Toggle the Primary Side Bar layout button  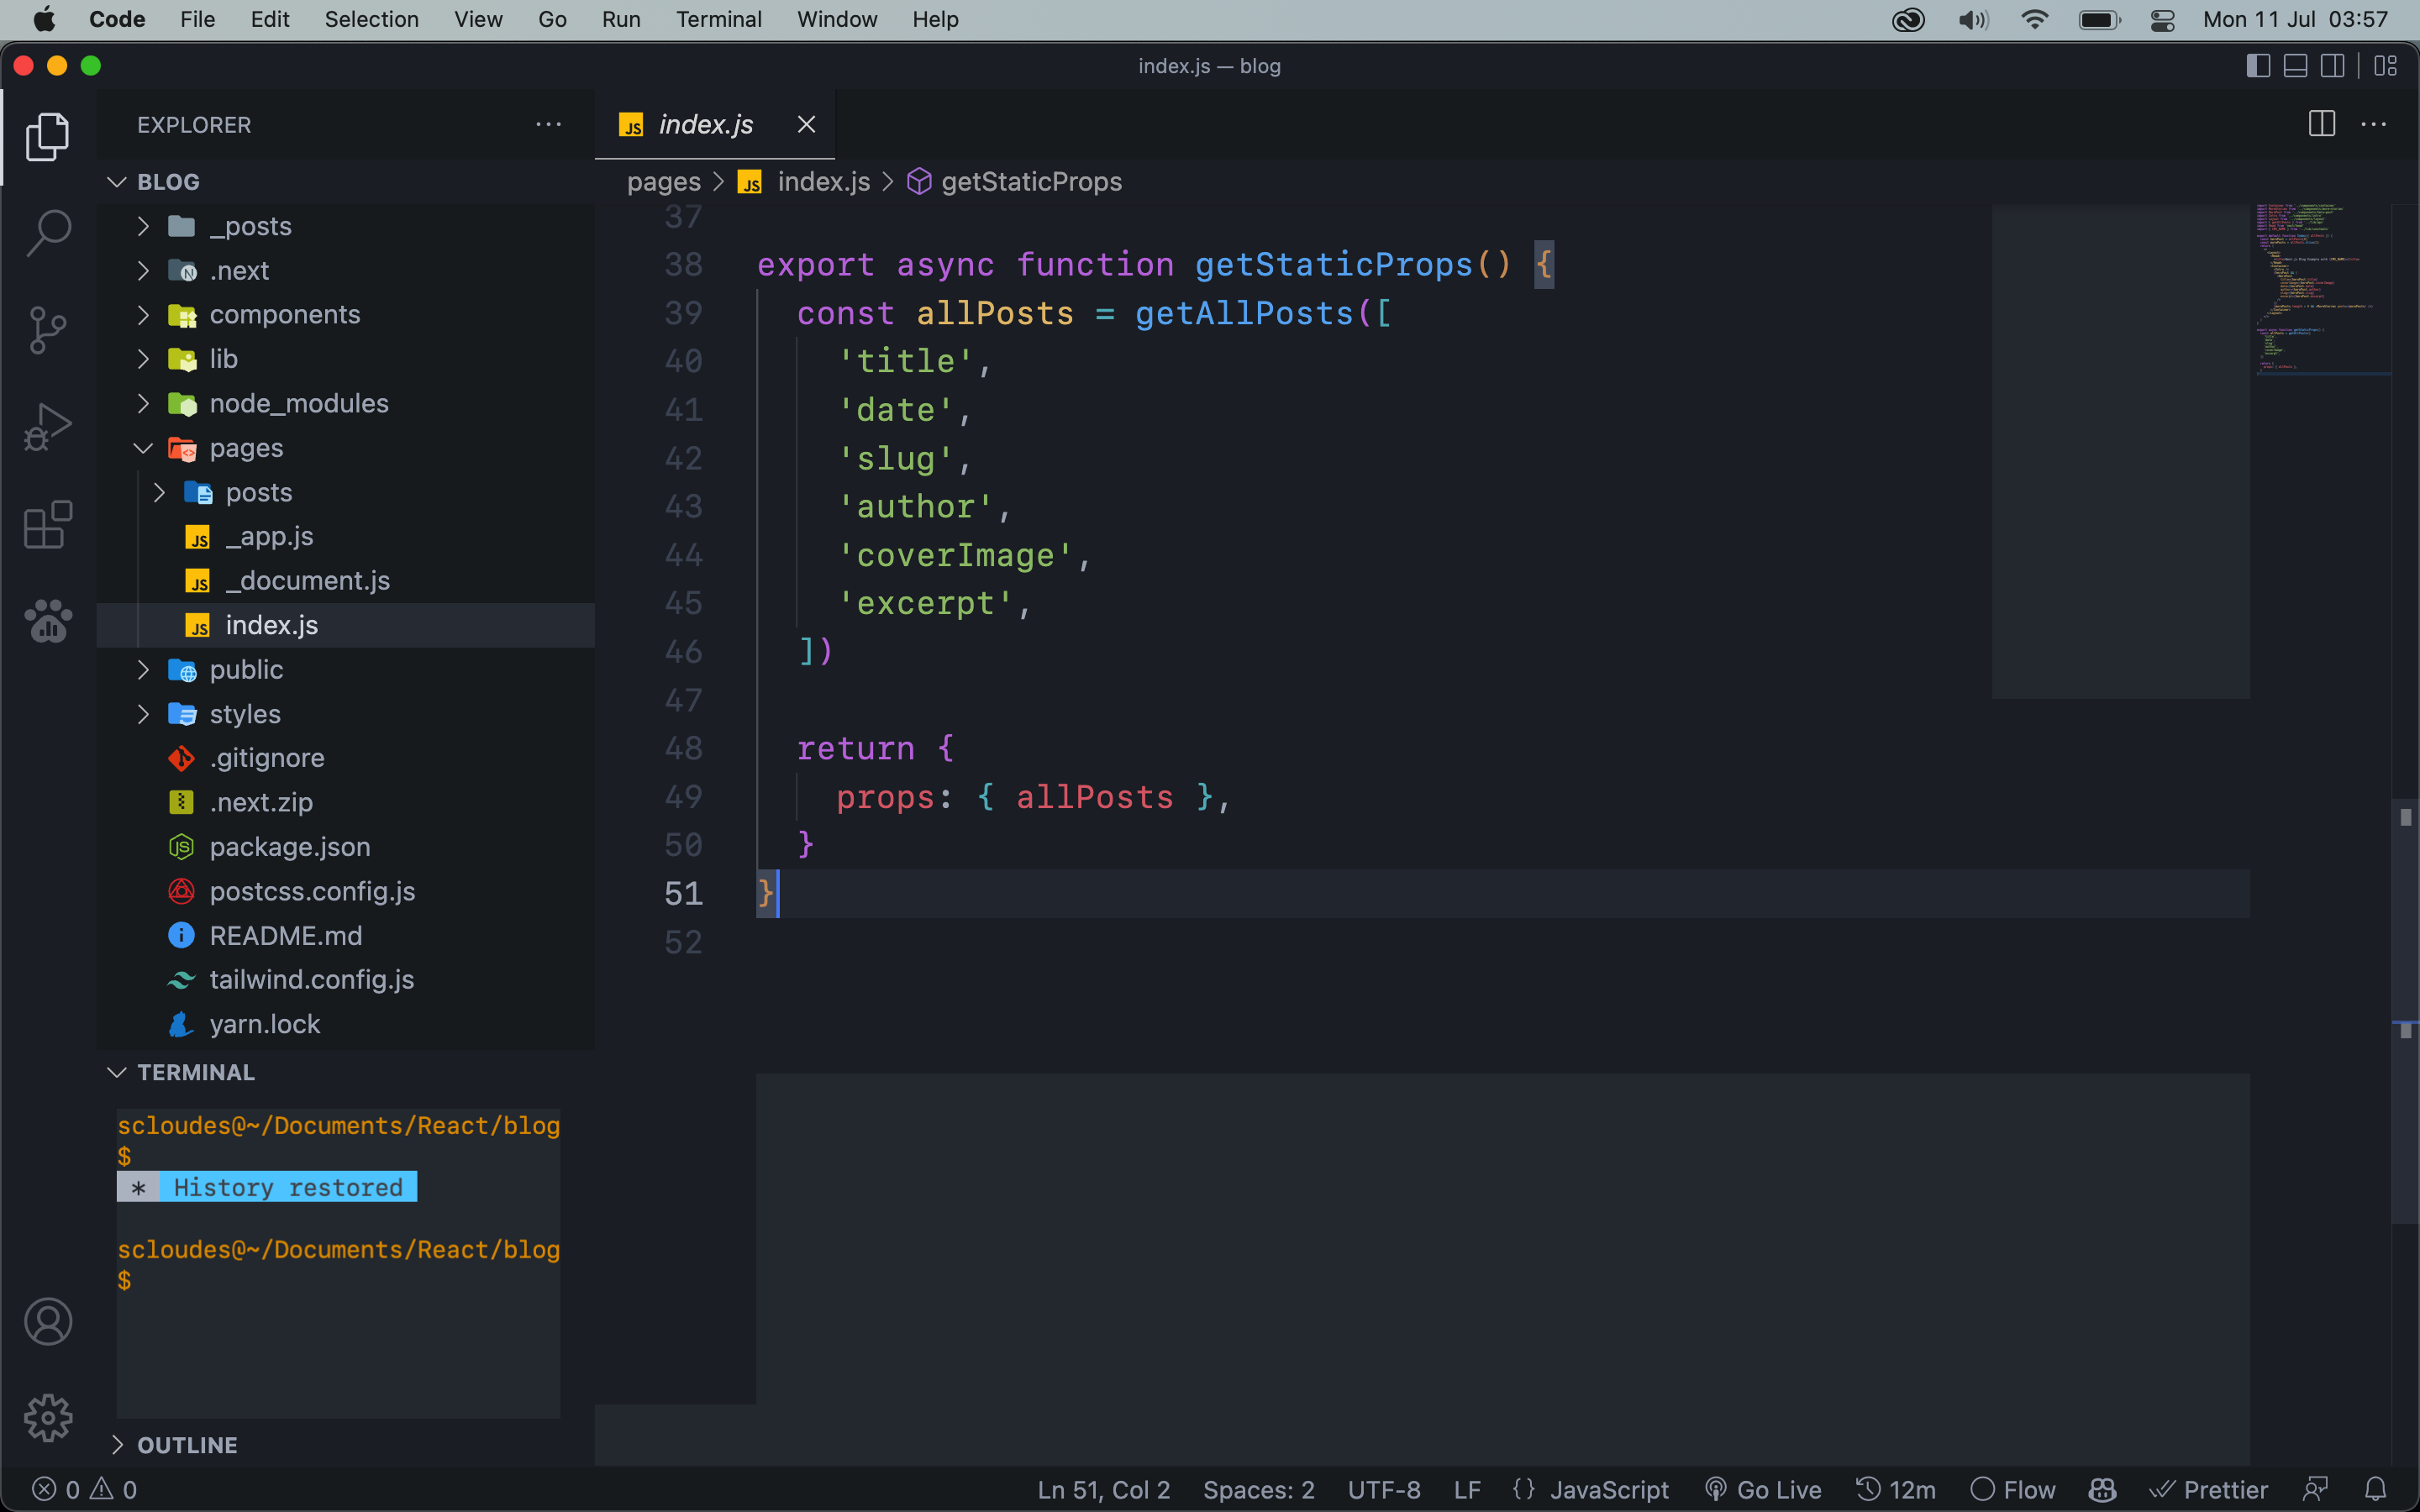pos(2257,66)
